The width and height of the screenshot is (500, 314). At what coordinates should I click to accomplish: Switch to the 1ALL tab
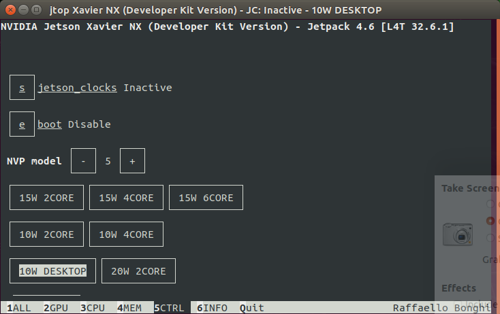point(19,308)
